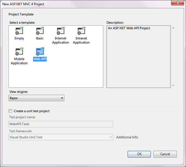Screen dimensions: 186x167
Task: Click the highlighted Web API template icon
Action: [40, 52]
